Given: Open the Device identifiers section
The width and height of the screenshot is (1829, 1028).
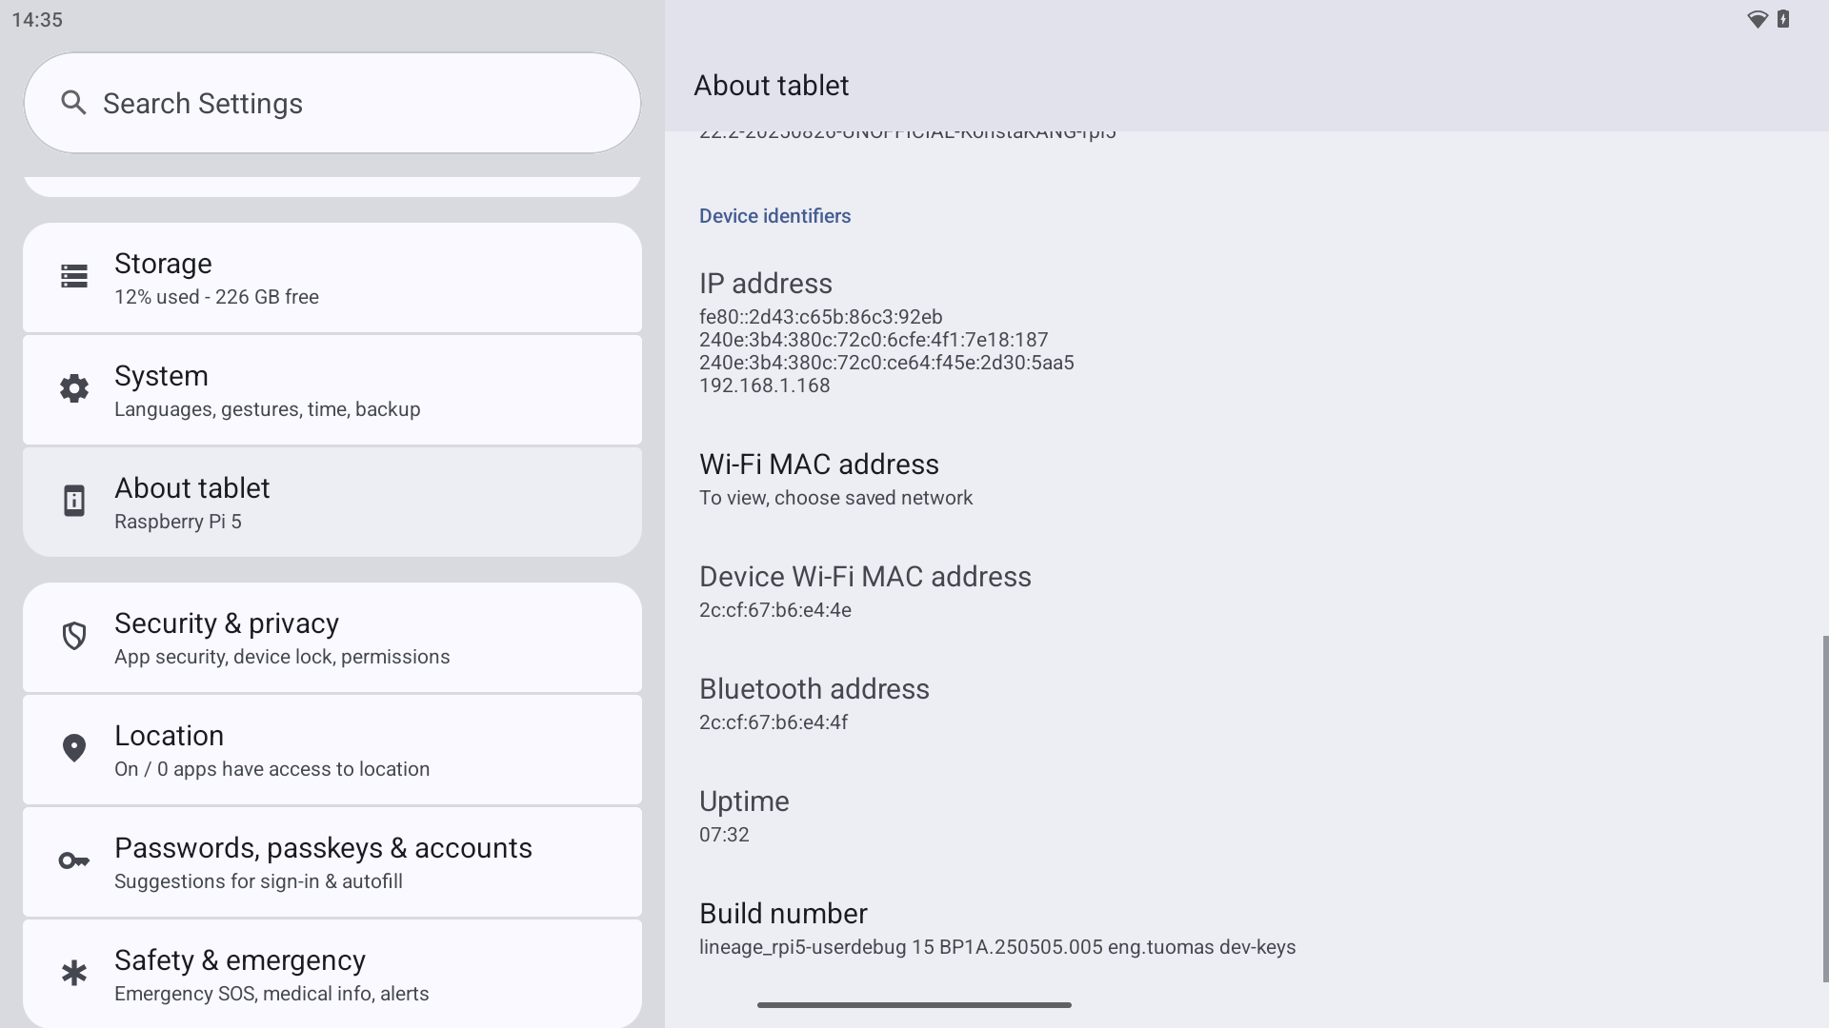Looking at the screenshot, I should click(x=774, y=215).
